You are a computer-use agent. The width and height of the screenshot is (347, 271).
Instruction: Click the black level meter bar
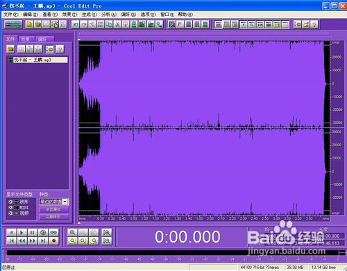173,252
